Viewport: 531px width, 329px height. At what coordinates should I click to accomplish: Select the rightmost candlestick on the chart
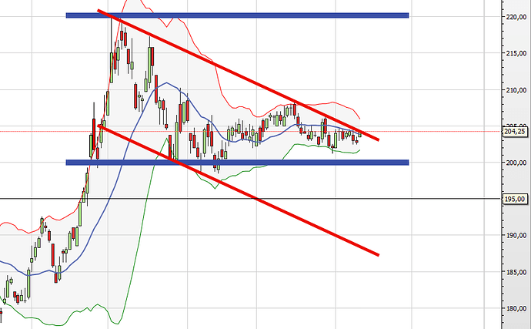359,135
